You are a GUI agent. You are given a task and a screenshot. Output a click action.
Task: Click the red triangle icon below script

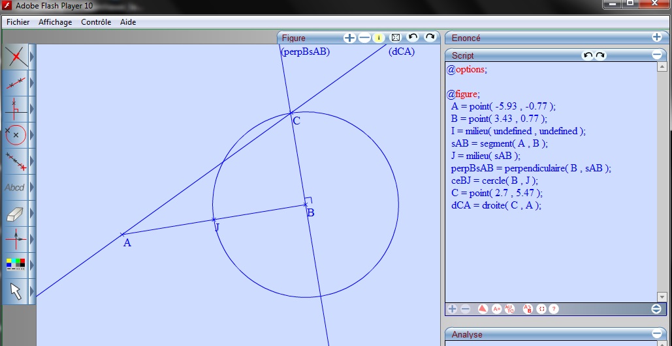coord(482,309)
